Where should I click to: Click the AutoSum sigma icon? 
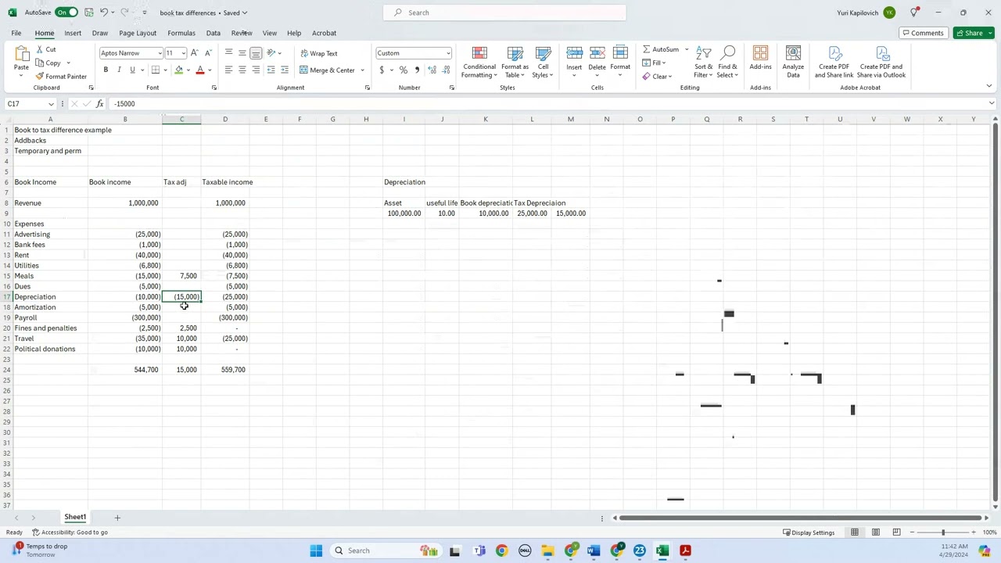click(647, 49)
